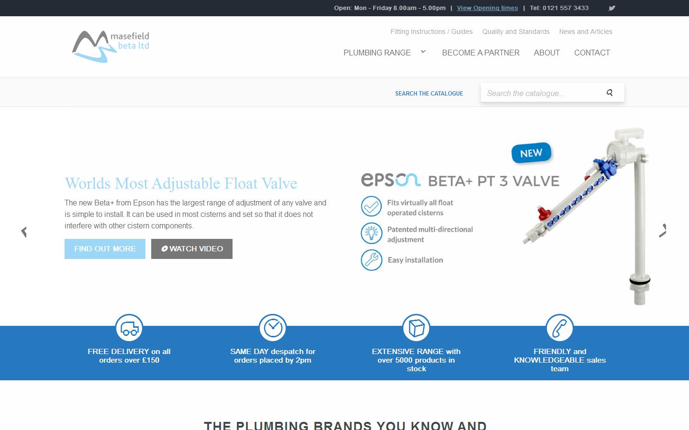The image size is (689, 430).
Task: Click the float cisterns checkmark icon
Action: [x=372, y=206]
